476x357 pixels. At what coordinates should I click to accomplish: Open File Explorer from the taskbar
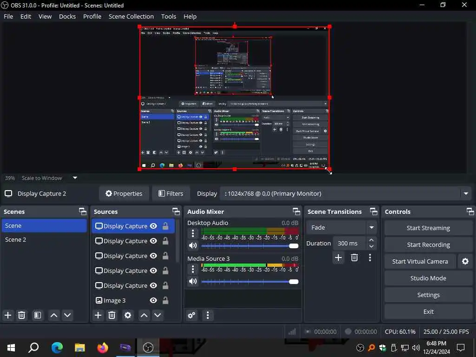coord(80,348)
